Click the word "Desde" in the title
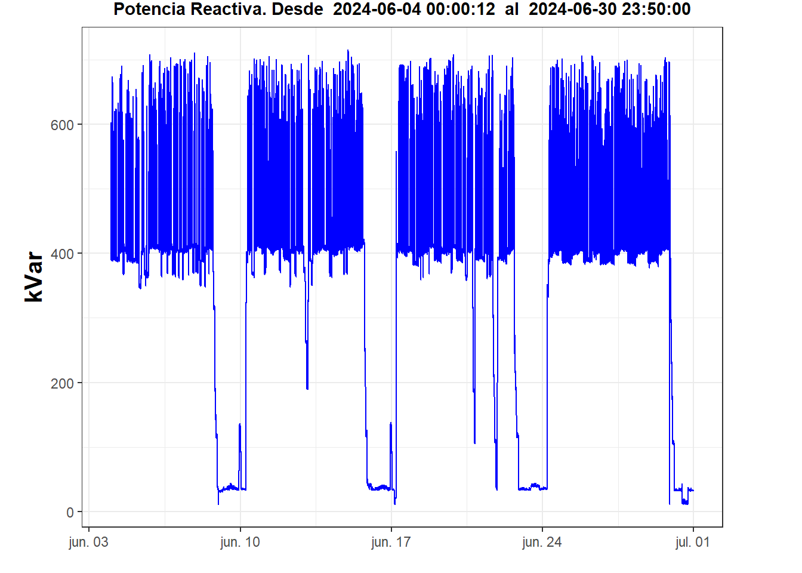The image size is (802, 573). point(297,10)
